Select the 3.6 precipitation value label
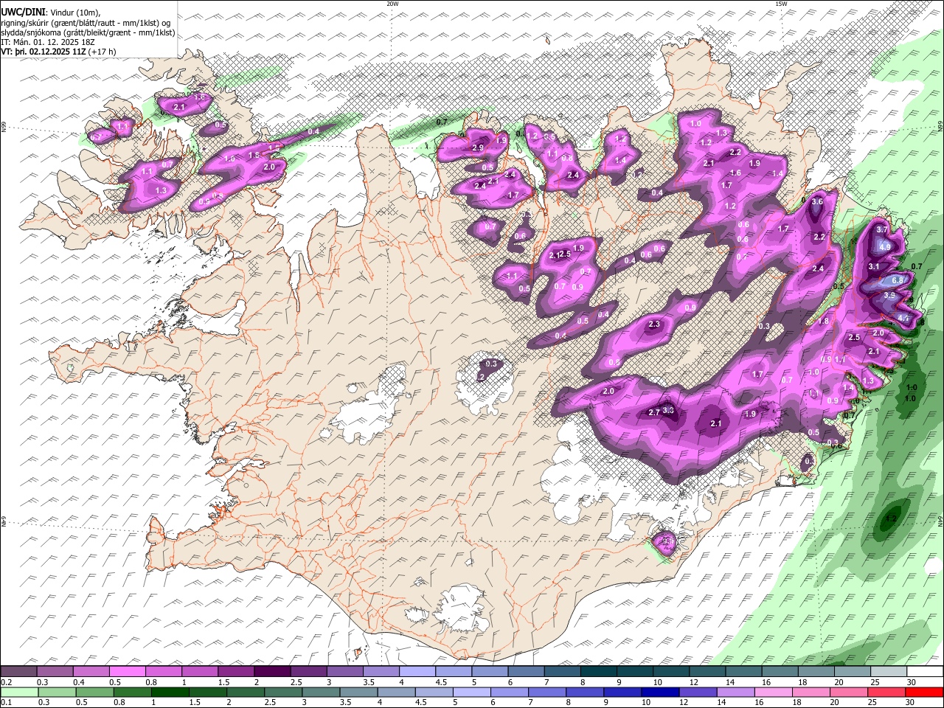 tap(816, 201)
